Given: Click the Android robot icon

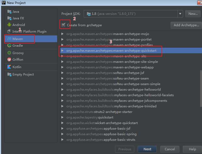Looking at the screenshot, I should (x=9, y=25).
